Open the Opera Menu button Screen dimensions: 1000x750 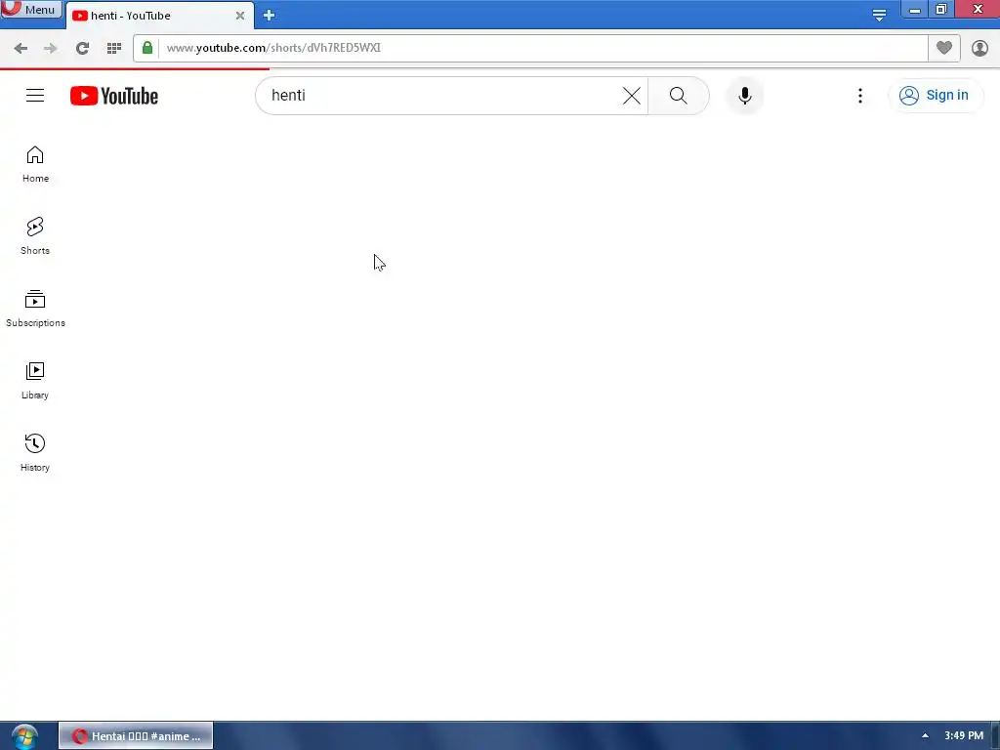click(x=31, y=9)
